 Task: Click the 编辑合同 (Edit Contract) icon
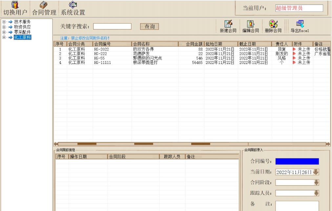[x=251, y=24]
